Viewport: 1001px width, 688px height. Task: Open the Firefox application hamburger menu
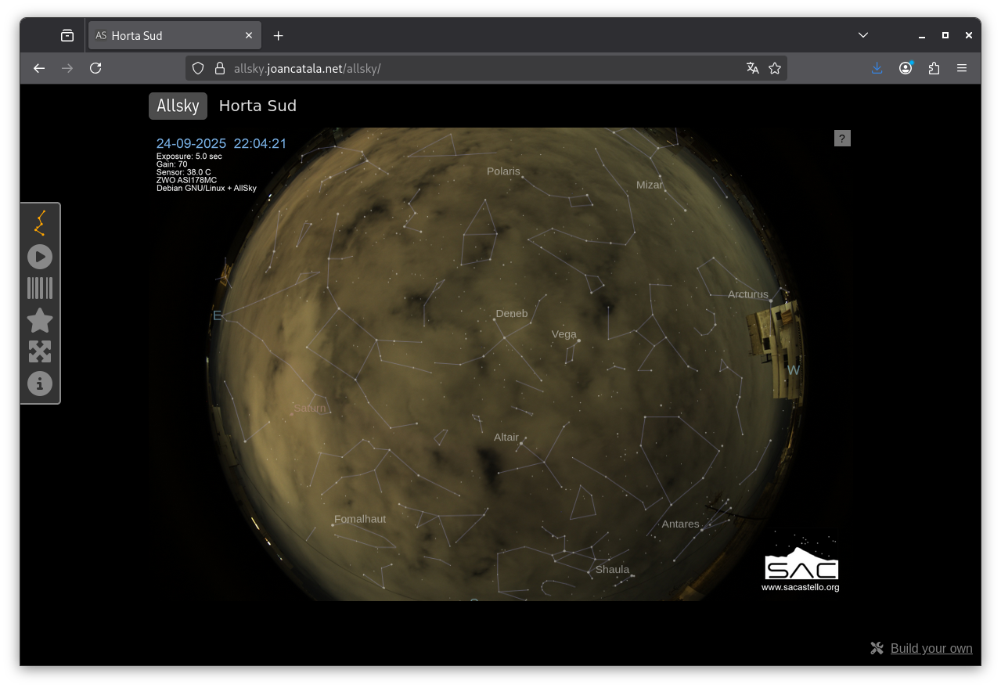tap(962, 68)
